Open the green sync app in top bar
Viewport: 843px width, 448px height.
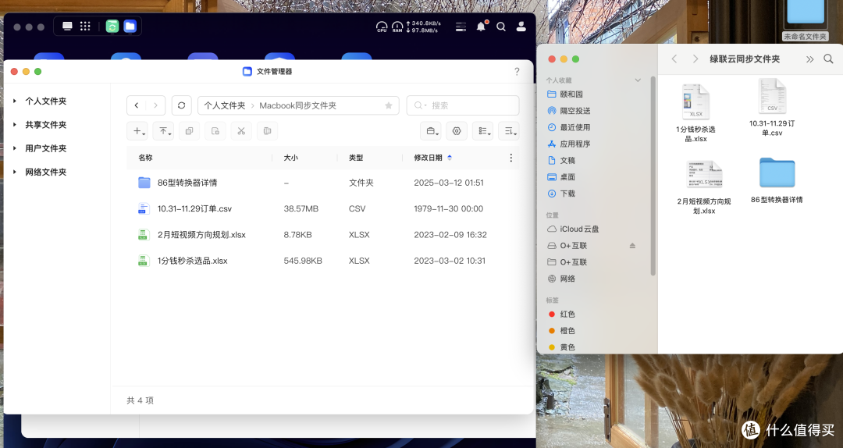[112, 27]
